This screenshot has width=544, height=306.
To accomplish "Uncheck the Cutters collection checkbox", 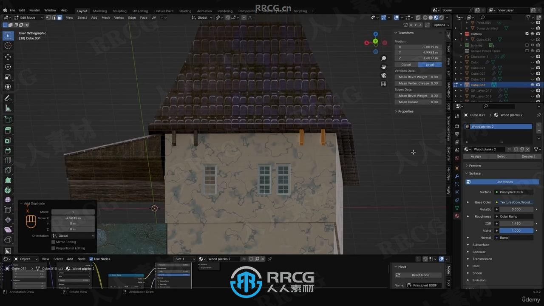I will pyautogui.click(x=527, y=34).
